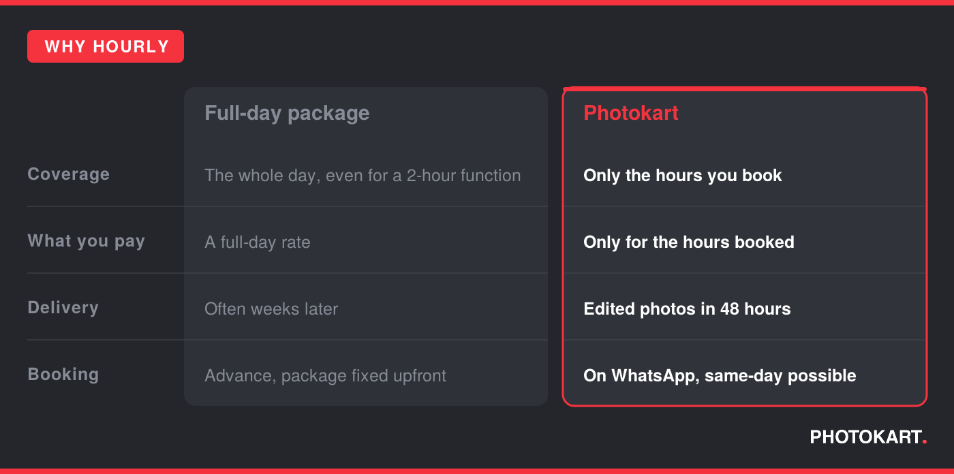This screenshot has height=474, width=954.
Task: Click the Delivery row label
Action: click(63, 308)
